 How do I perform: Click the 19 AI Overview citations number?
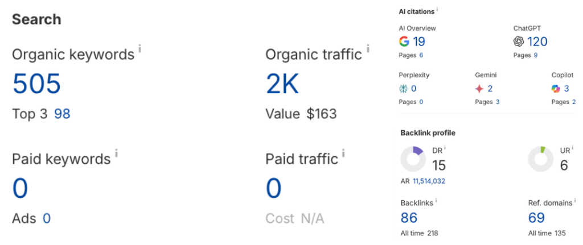coord(419,41)
